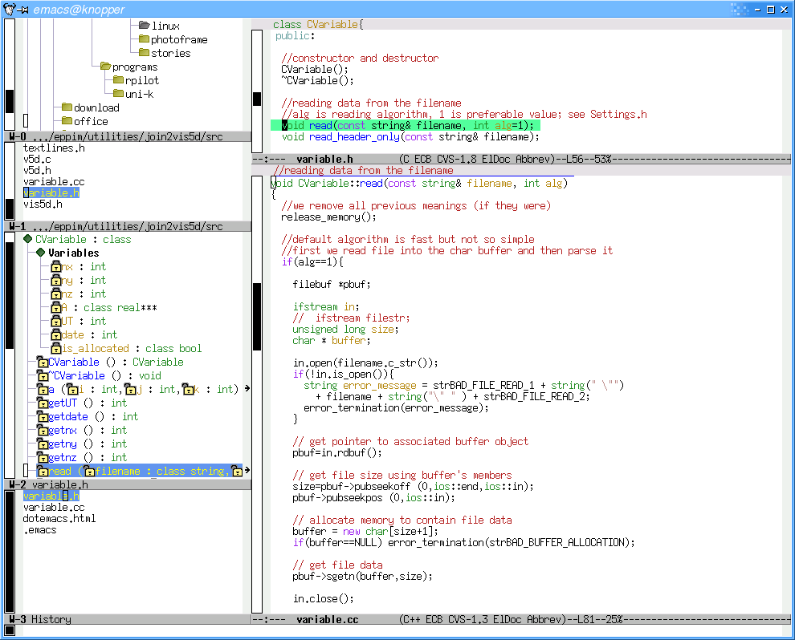Click the lock icon beside is_allocated

56,349
